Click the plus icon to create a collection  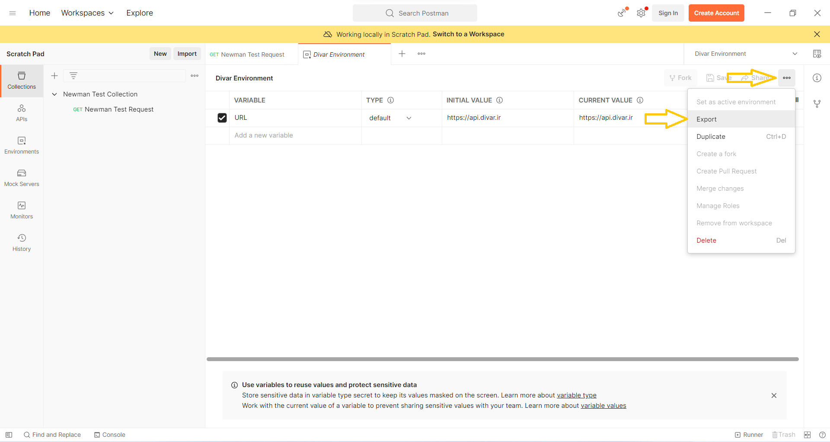[54, 76]
